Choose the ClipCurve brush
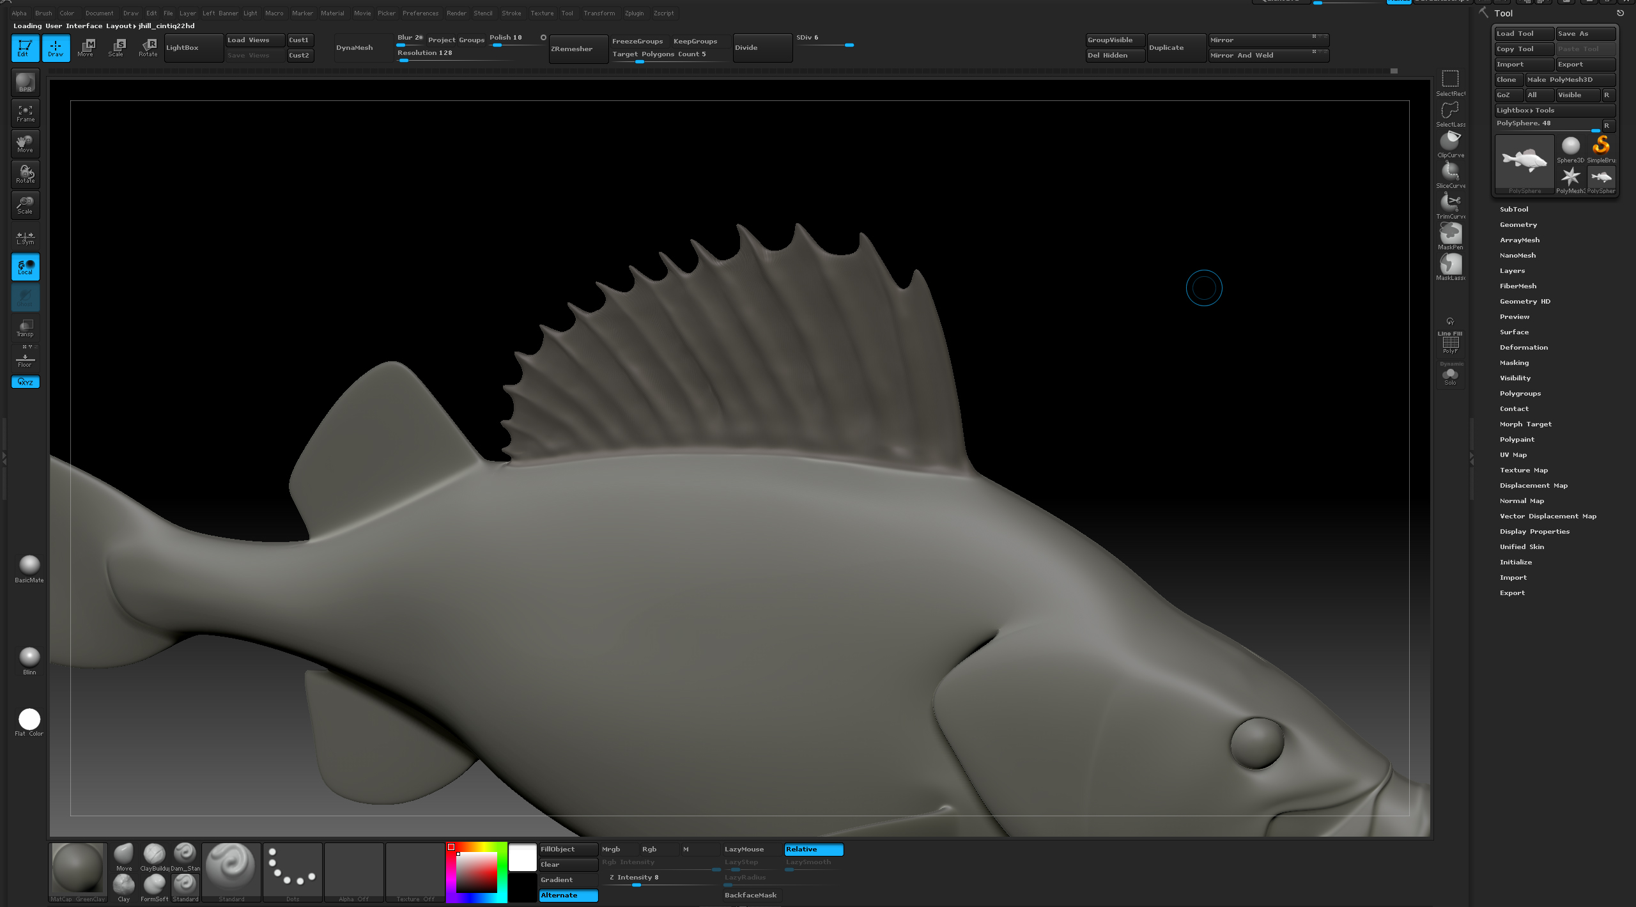Image resolution: width=1636 pixels, height=907 pixels. click(x=1450, y=144)
